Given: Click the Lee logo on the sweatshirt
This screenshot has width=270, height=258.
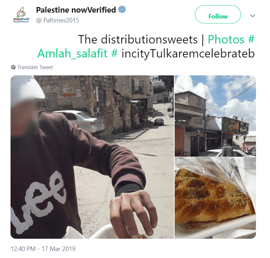Looking at the screenshot, I should point(38,202).
